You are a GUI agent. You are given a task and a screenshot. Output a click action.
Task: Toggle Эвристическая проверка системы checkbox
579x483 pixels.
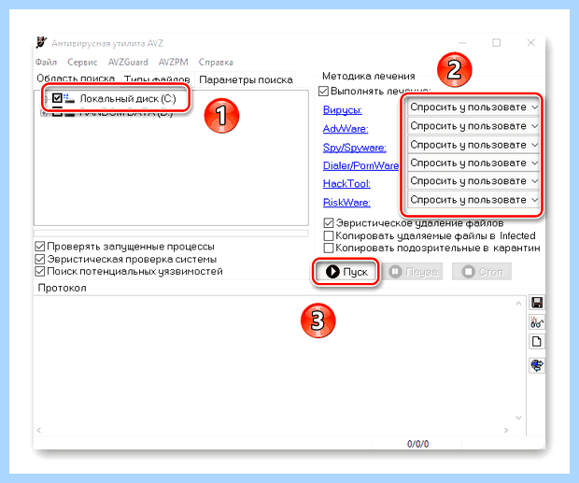pos(39,259)
